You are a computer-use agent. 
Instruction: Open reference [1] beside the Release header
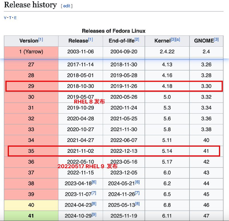[x=90, y=40]
